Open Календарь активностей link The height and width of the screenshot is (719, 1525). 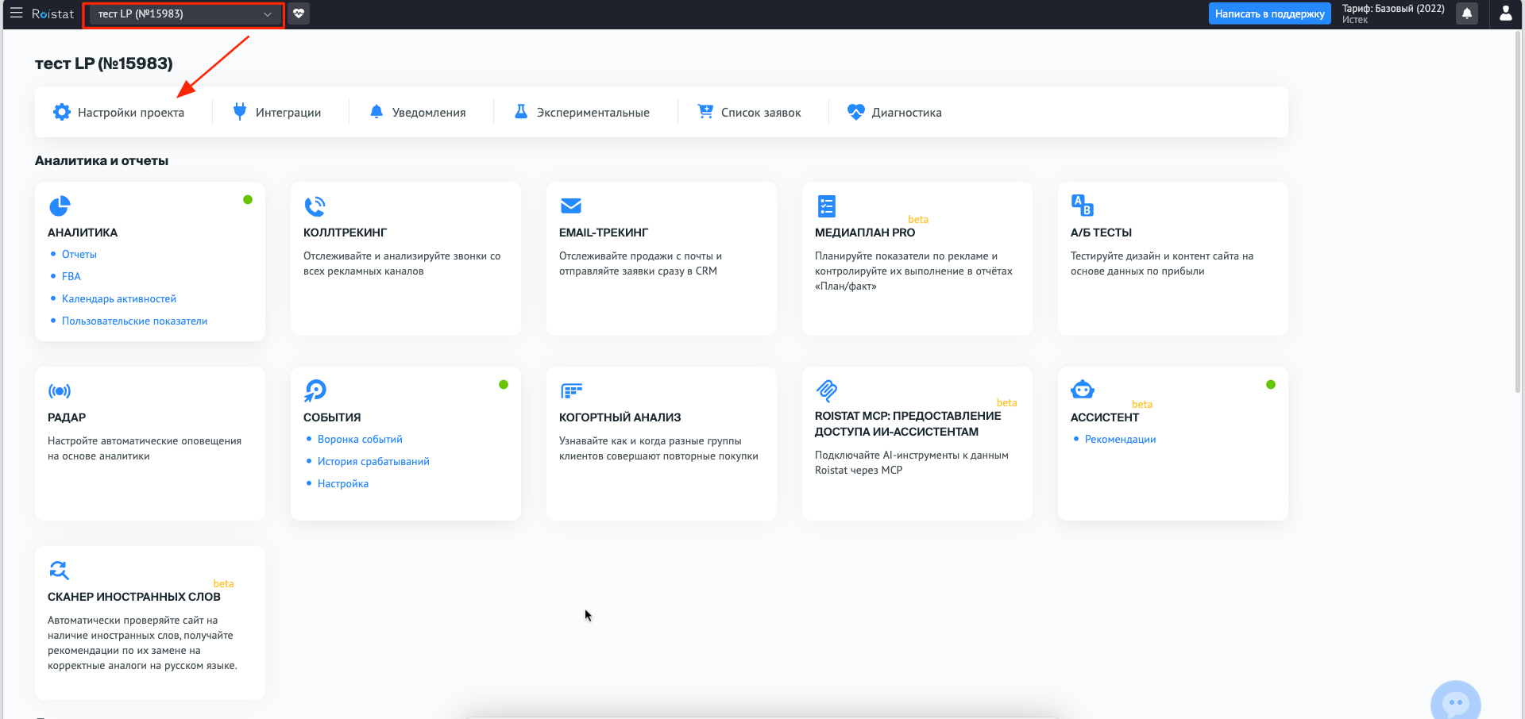click(119, 299)
